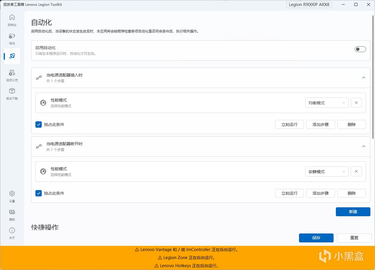Open the 关于 about page

coord(12,233)
